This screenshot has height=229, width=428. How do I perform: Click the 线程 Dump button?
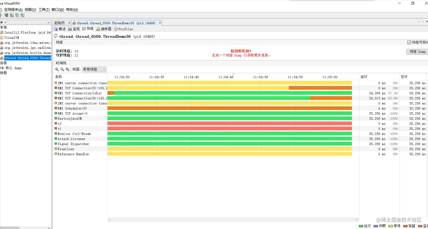pyautogui.click(x=418, y=52)
